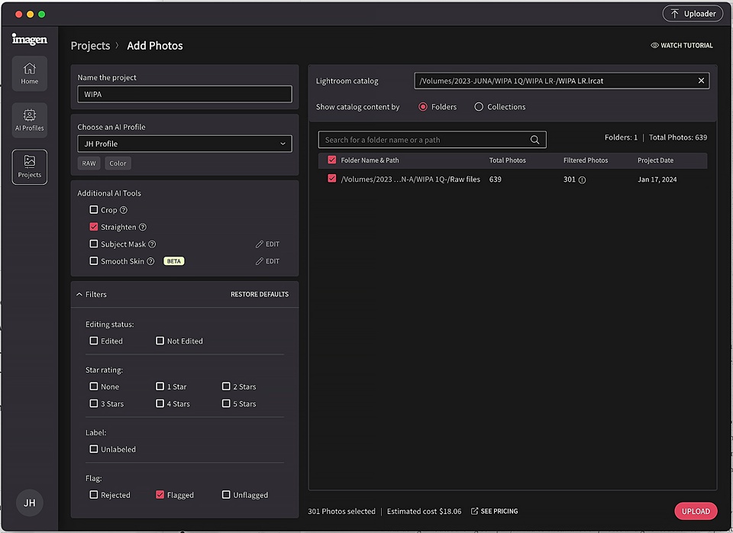This screenshot has width=733, height=533.
Task: Uncheck the Flagged filter
Action: pyautogui.click(x=160, y=495)
